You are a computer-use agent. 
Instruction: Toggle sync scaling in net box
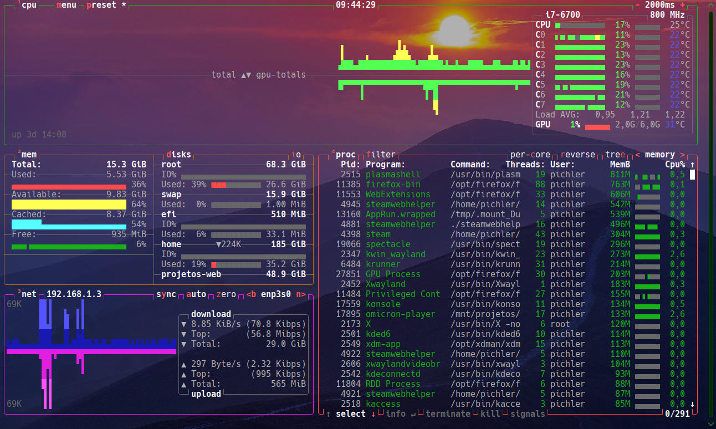coord(166,294)
